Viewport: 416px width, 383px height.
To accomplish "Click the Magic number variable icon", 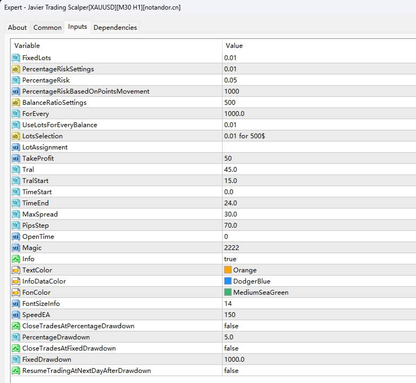I will pos(15,247).
